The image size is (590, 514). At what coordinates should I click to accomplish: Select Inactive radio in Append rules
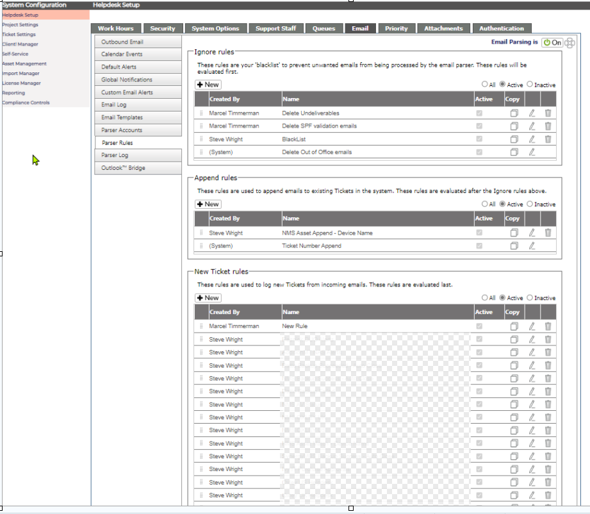click(530, 204)
